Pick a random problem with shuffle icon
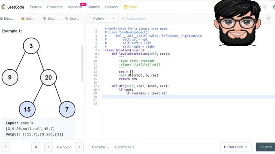This screenshot has width=275, height=154. [x=36, y=147]
